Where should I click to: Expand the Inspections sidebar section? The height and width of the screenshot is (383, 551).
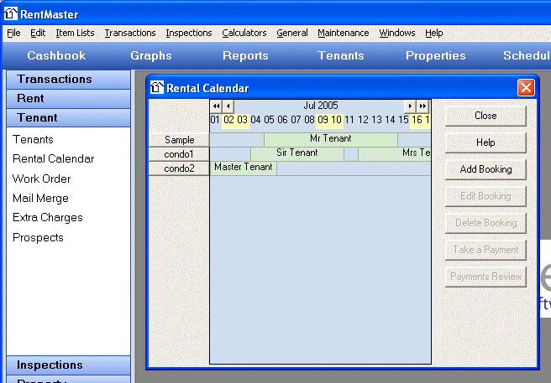(x=68, y=365)
